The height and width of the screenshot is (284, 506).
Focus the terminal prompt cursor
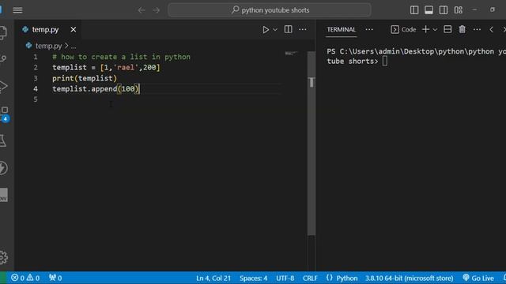[x=385, y=61]
